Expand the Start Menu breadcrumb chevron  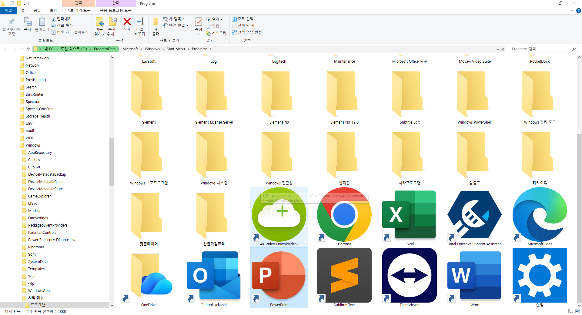[x=188, y=49]
